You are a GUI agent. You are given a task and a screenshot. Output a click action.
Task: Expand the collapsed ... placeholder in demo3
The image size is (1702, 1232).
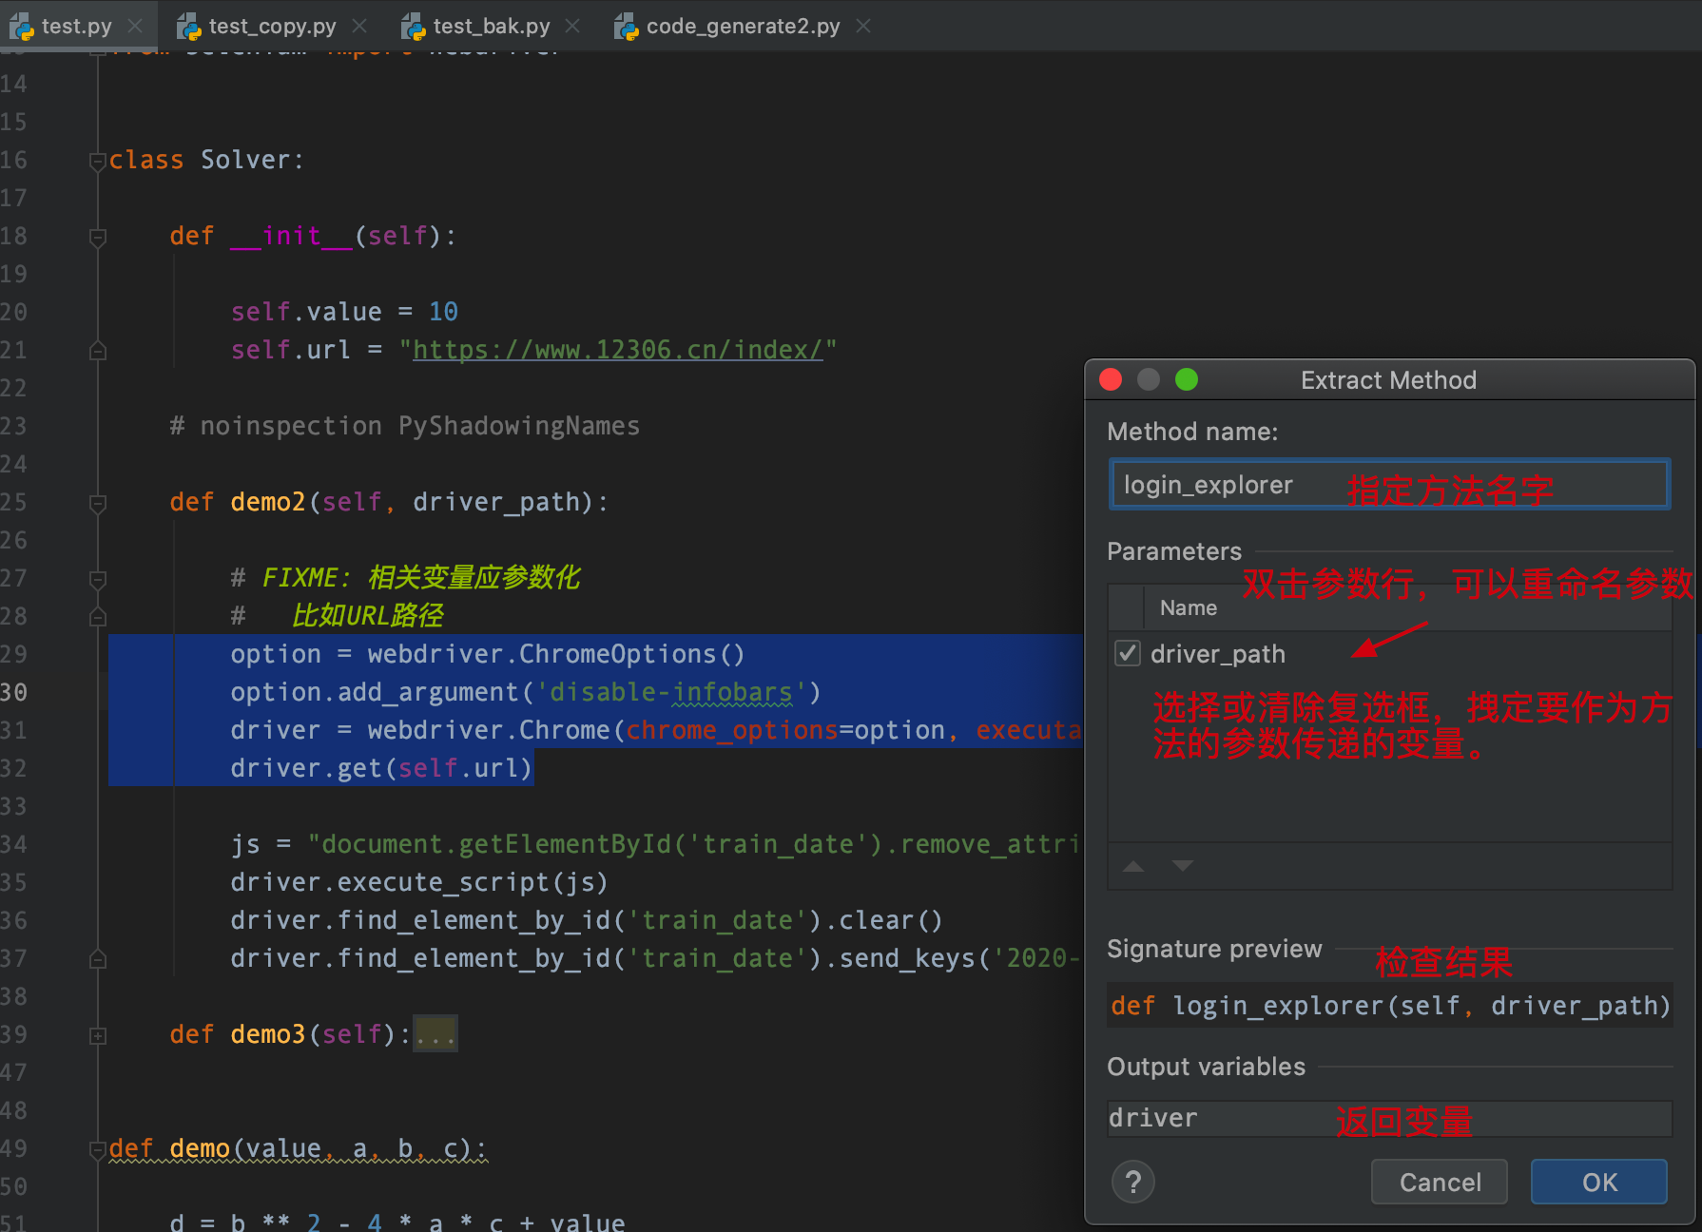pyautogui.click(x=435, y=1034)
